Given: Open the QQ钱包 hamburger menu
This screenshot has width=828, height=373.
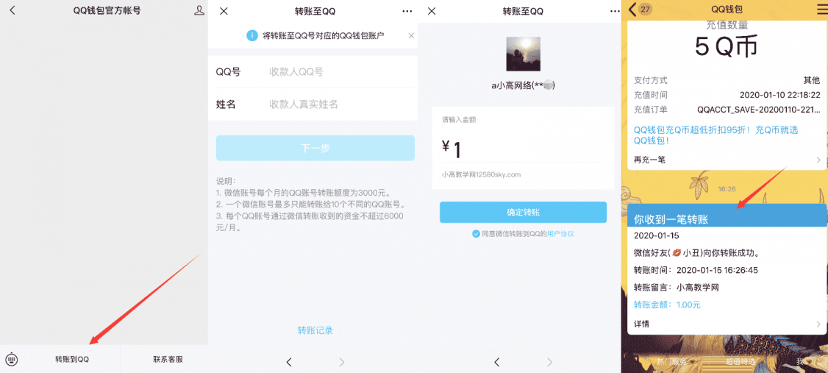Looking at the screenshot, I should [x=821, y=10].
